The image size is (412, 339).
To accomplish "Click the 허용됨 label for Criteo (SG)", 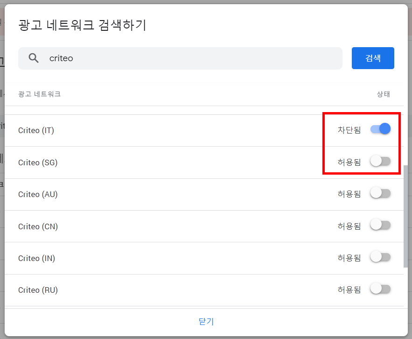I will pos(349,162).
